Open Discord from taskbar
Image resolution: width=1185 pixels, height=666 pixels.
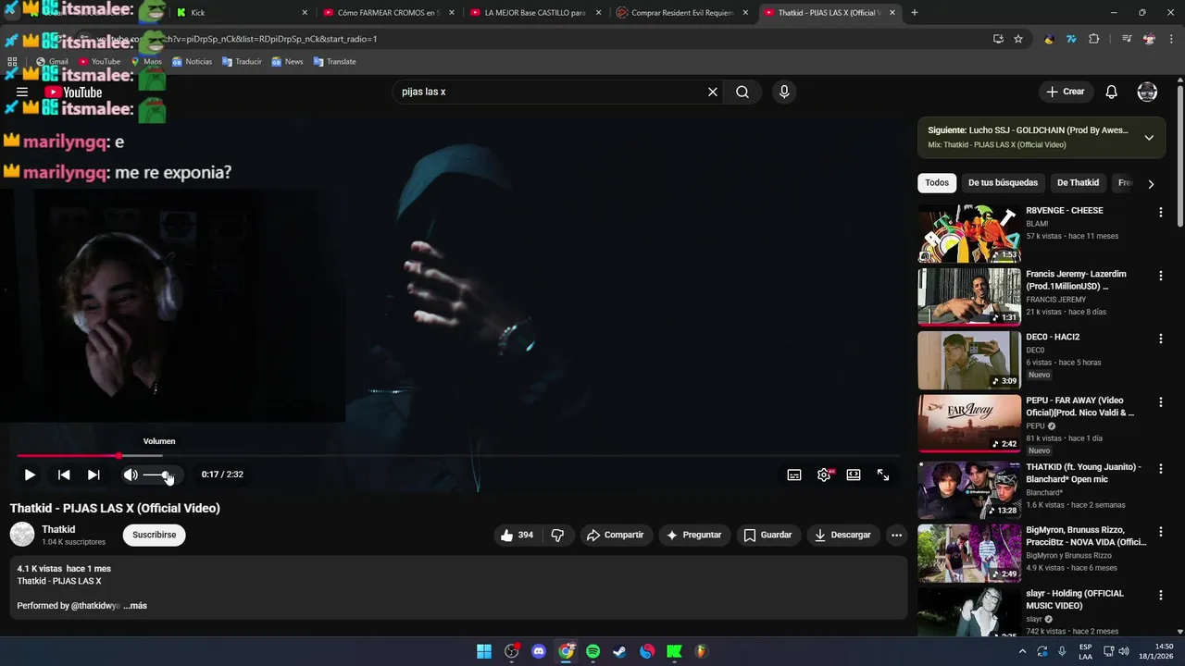tap(539, 651)
